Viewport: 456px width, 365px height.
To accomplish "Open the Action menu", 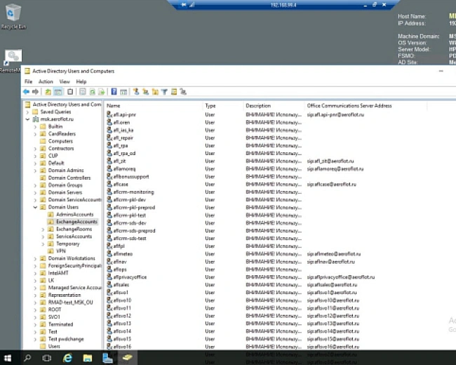I will point(46,81).
